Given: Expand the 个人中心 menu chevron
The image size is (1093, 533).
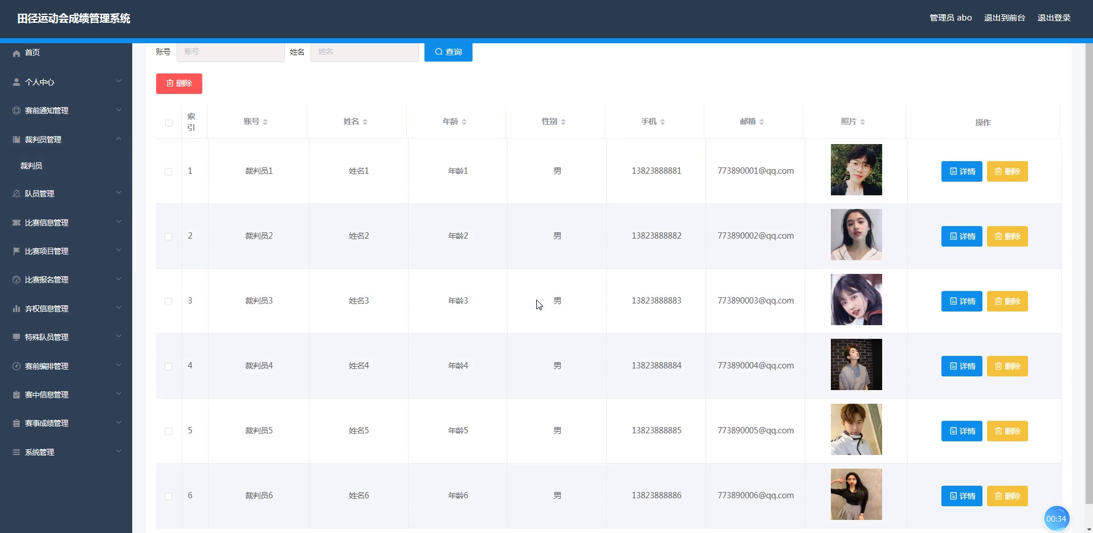Looking at the screenshot, I should 119,81.
